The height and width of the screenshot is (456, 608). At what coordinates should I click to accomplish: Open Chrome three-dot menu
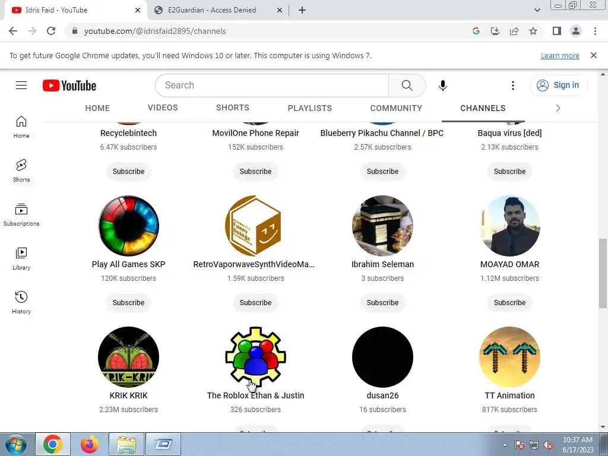(595, 31)
